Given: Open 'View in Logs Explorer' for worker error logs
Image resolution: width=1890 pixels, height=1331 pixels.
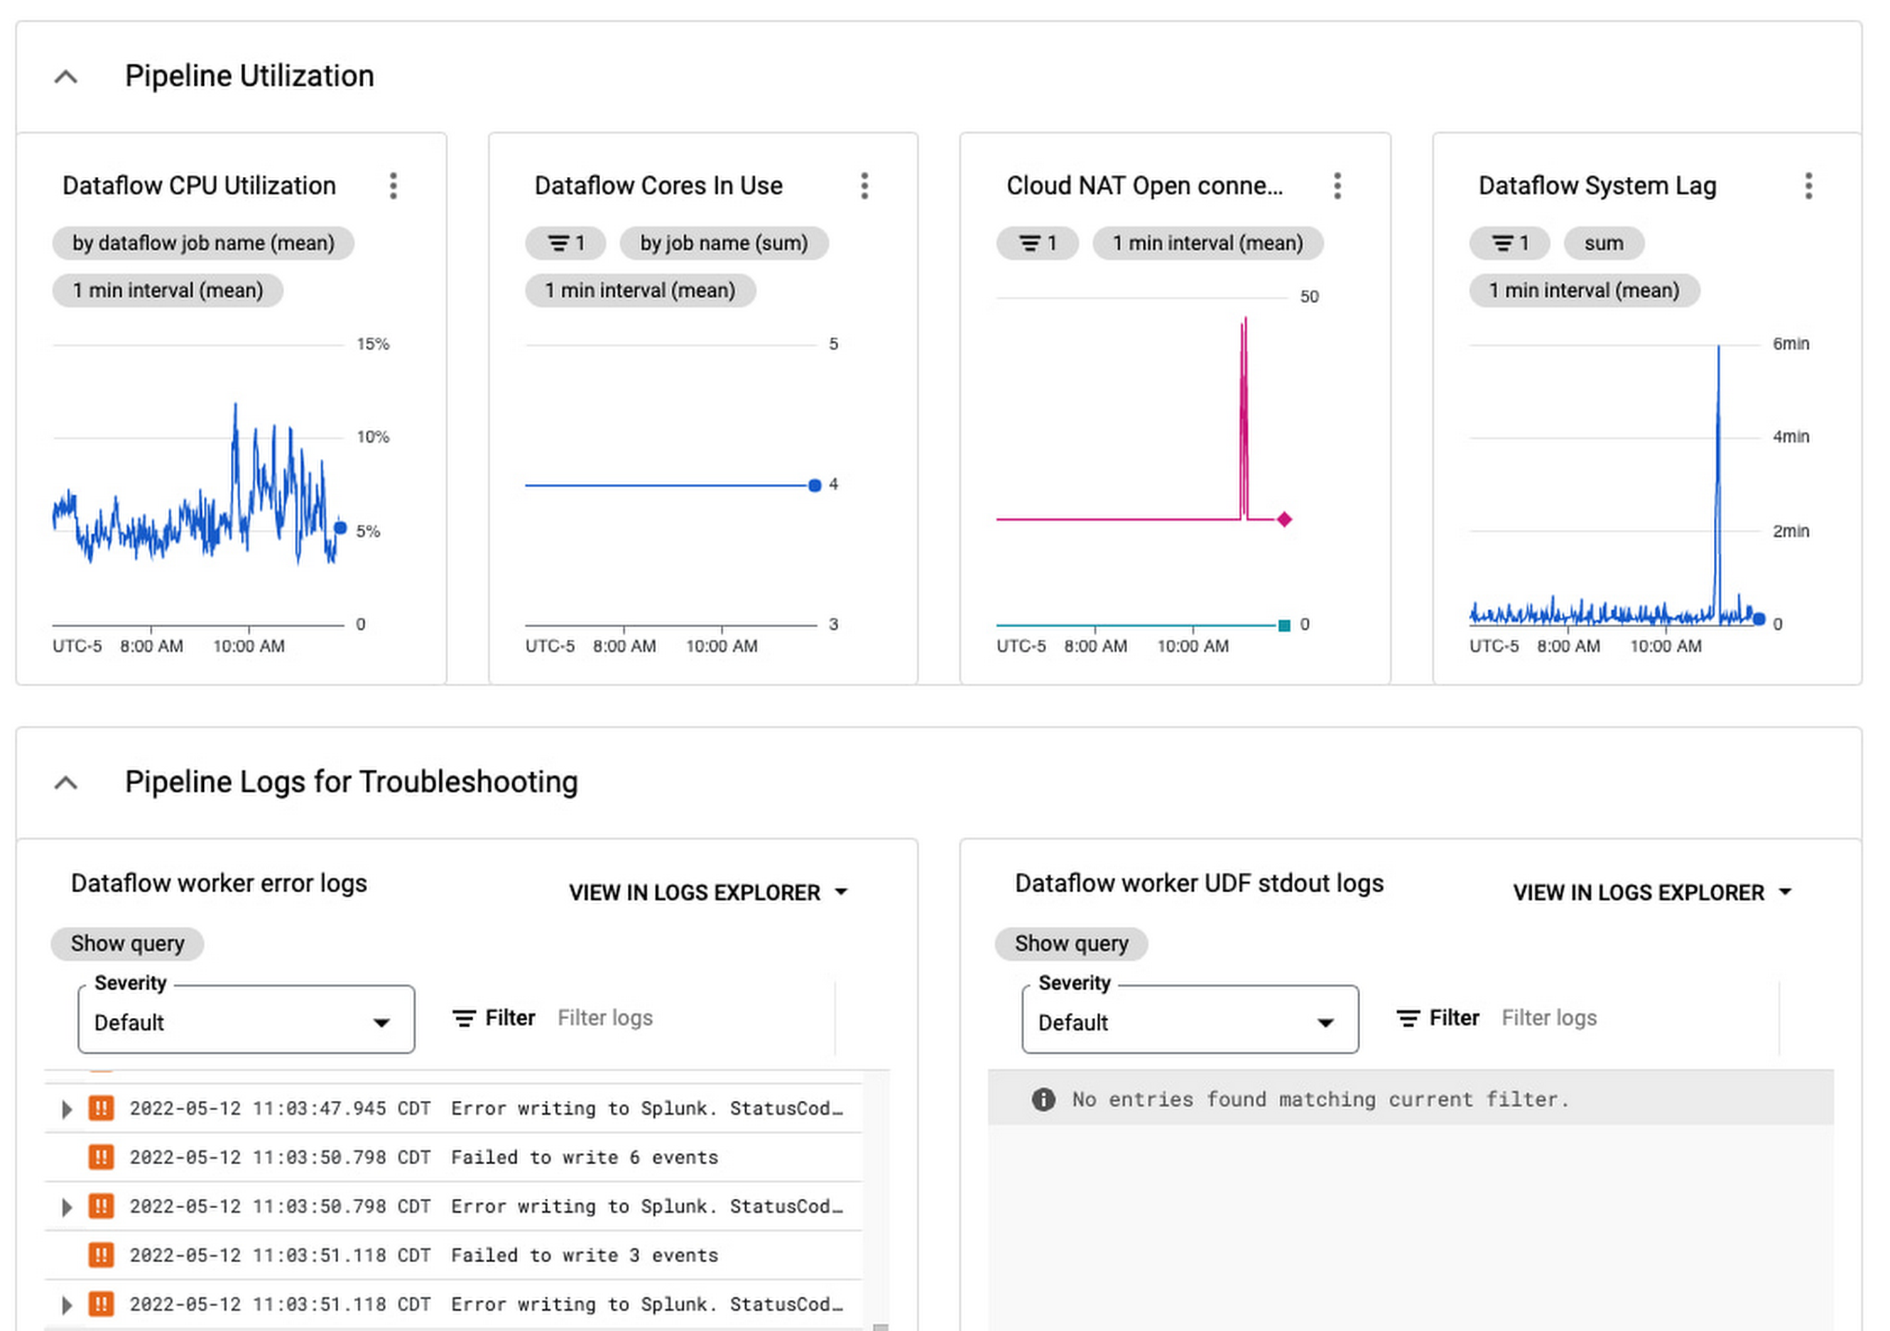Looking at the screenshot, I should tap(709, 893).
